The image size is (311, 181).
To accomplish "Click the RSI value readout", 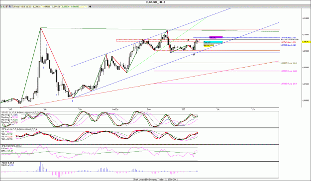I will pos(7,148).
